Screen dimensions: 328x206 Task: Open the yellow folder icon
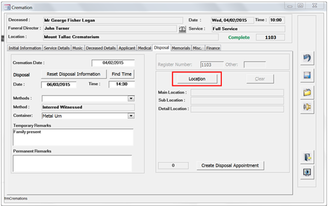coord(307,93)
